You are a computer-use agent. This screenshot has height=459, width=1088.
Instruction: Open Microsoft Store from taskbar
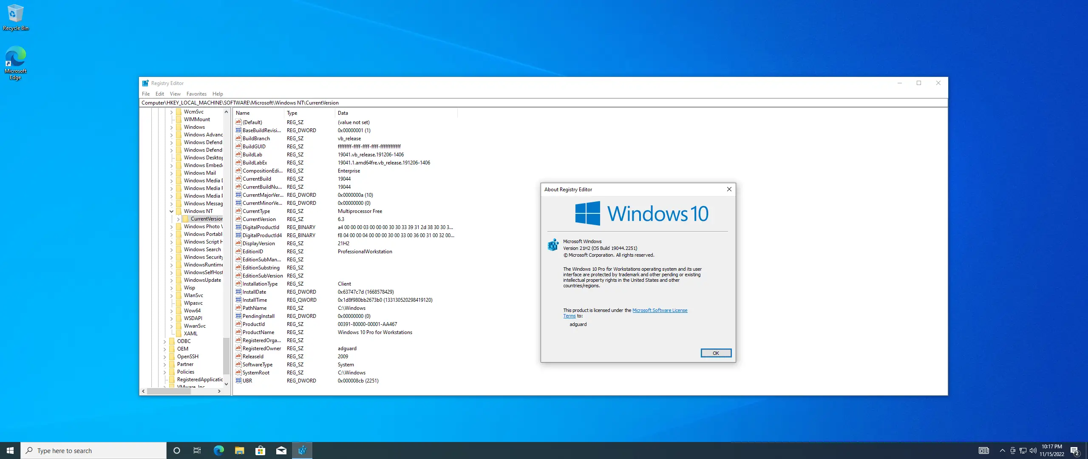tap(260, 450)
